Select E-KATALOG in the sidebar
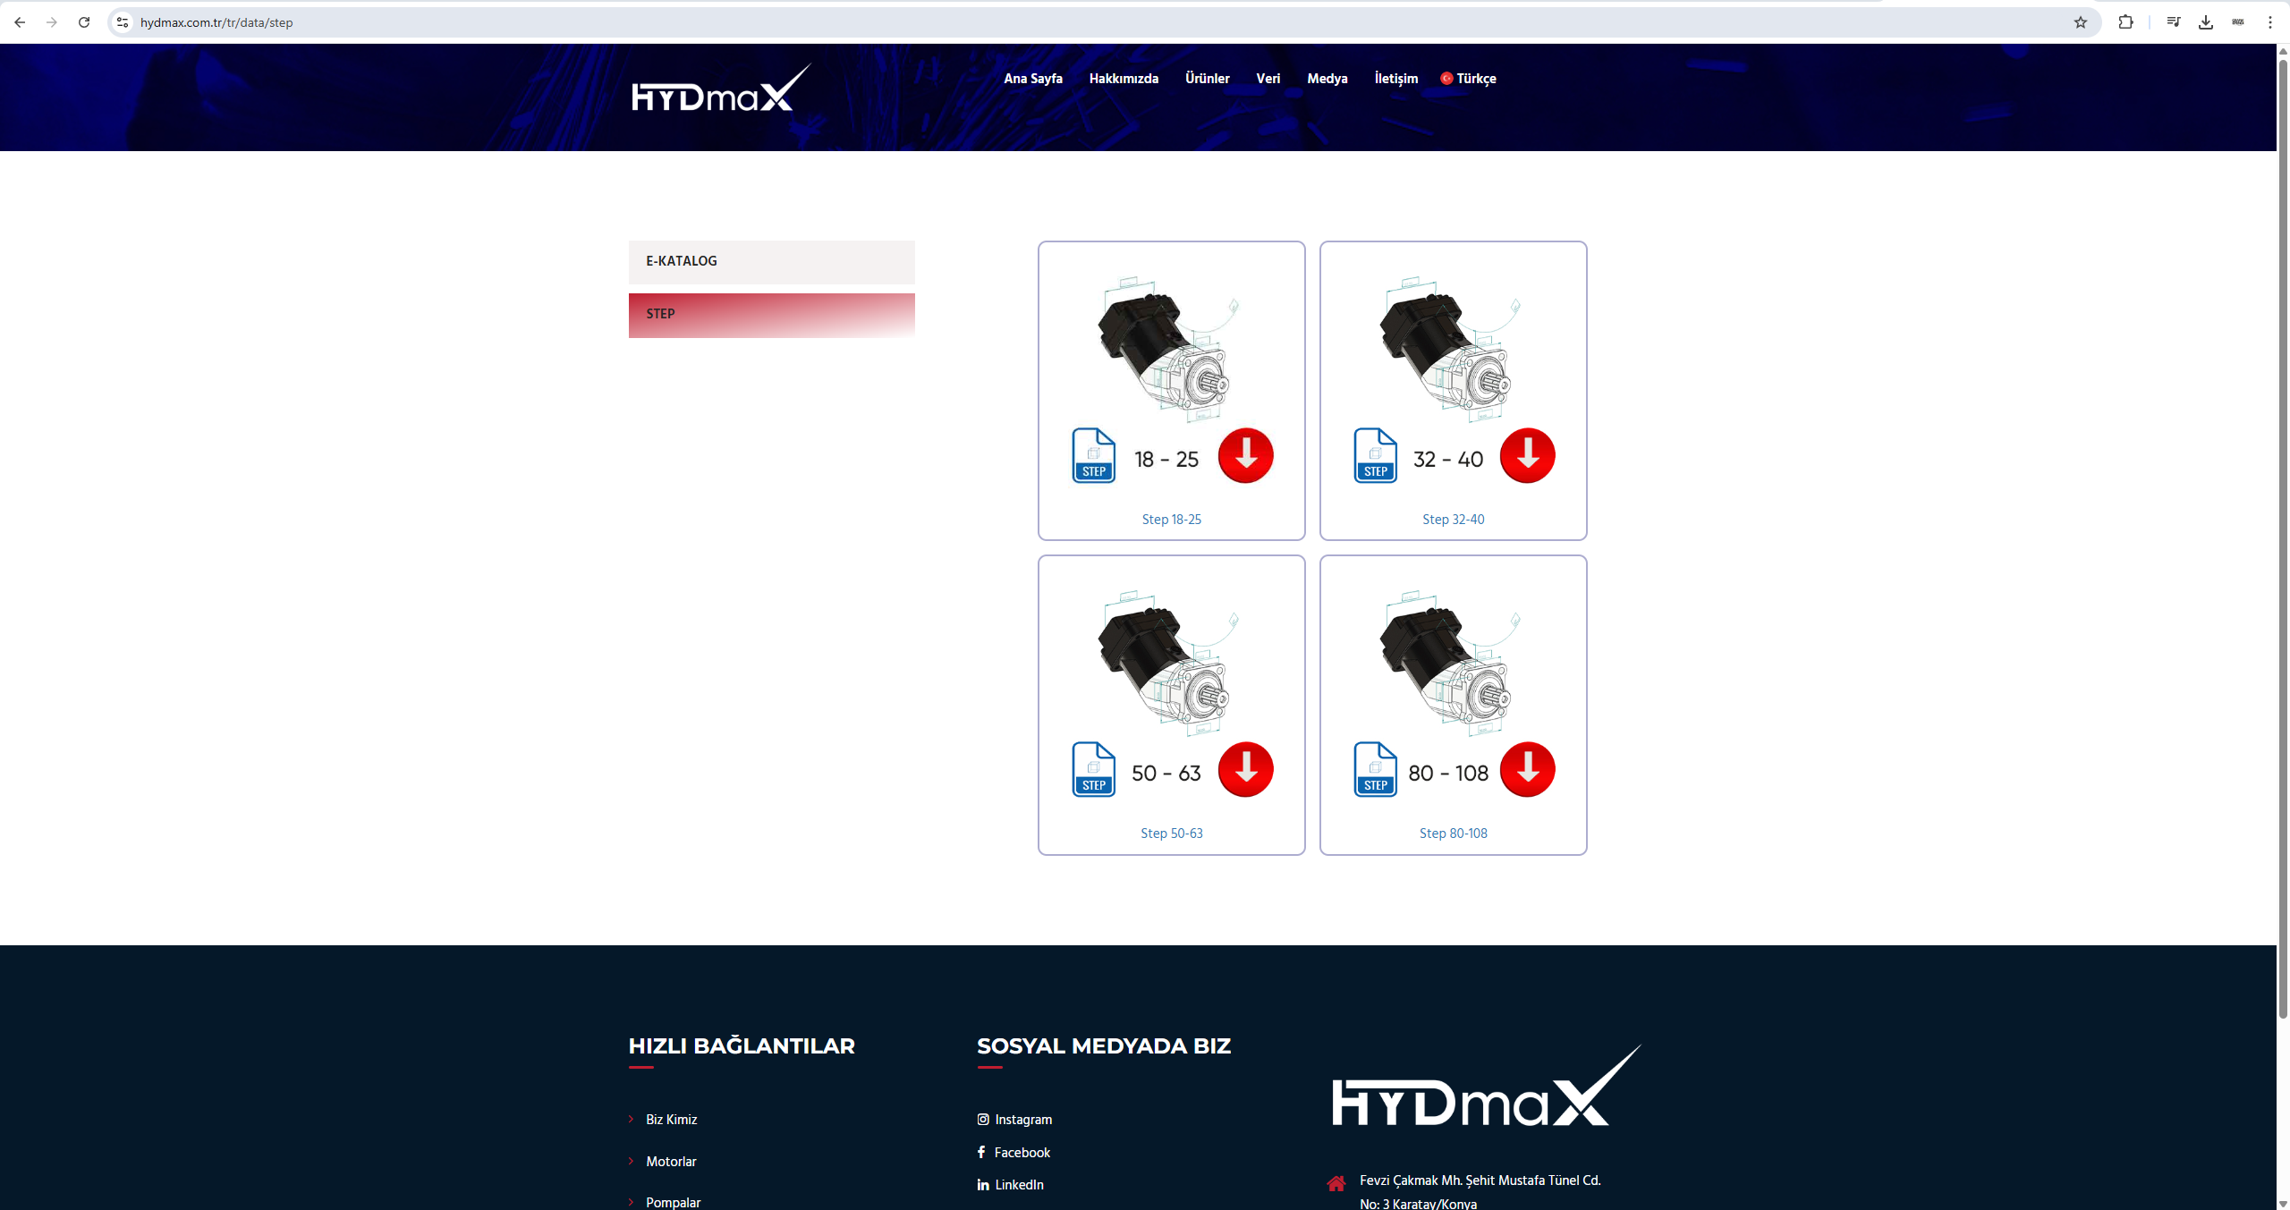 tap(771, 262)
